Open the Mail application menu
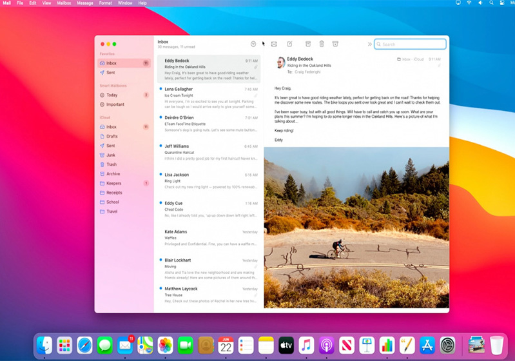 (x=6, y=3)
